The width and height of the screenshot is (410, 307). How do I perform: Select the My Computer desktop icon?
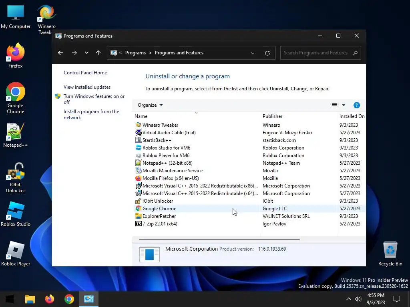pyautogui.click(x=16, y=16)
